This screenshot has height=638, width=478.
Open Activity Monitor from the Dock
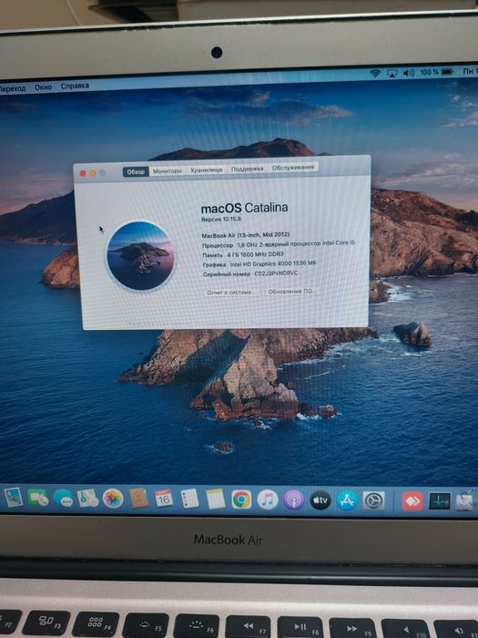[440, 501]
